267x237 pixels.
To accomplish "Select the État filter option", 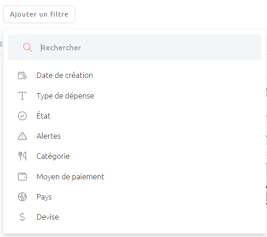I will pos(43,115).
